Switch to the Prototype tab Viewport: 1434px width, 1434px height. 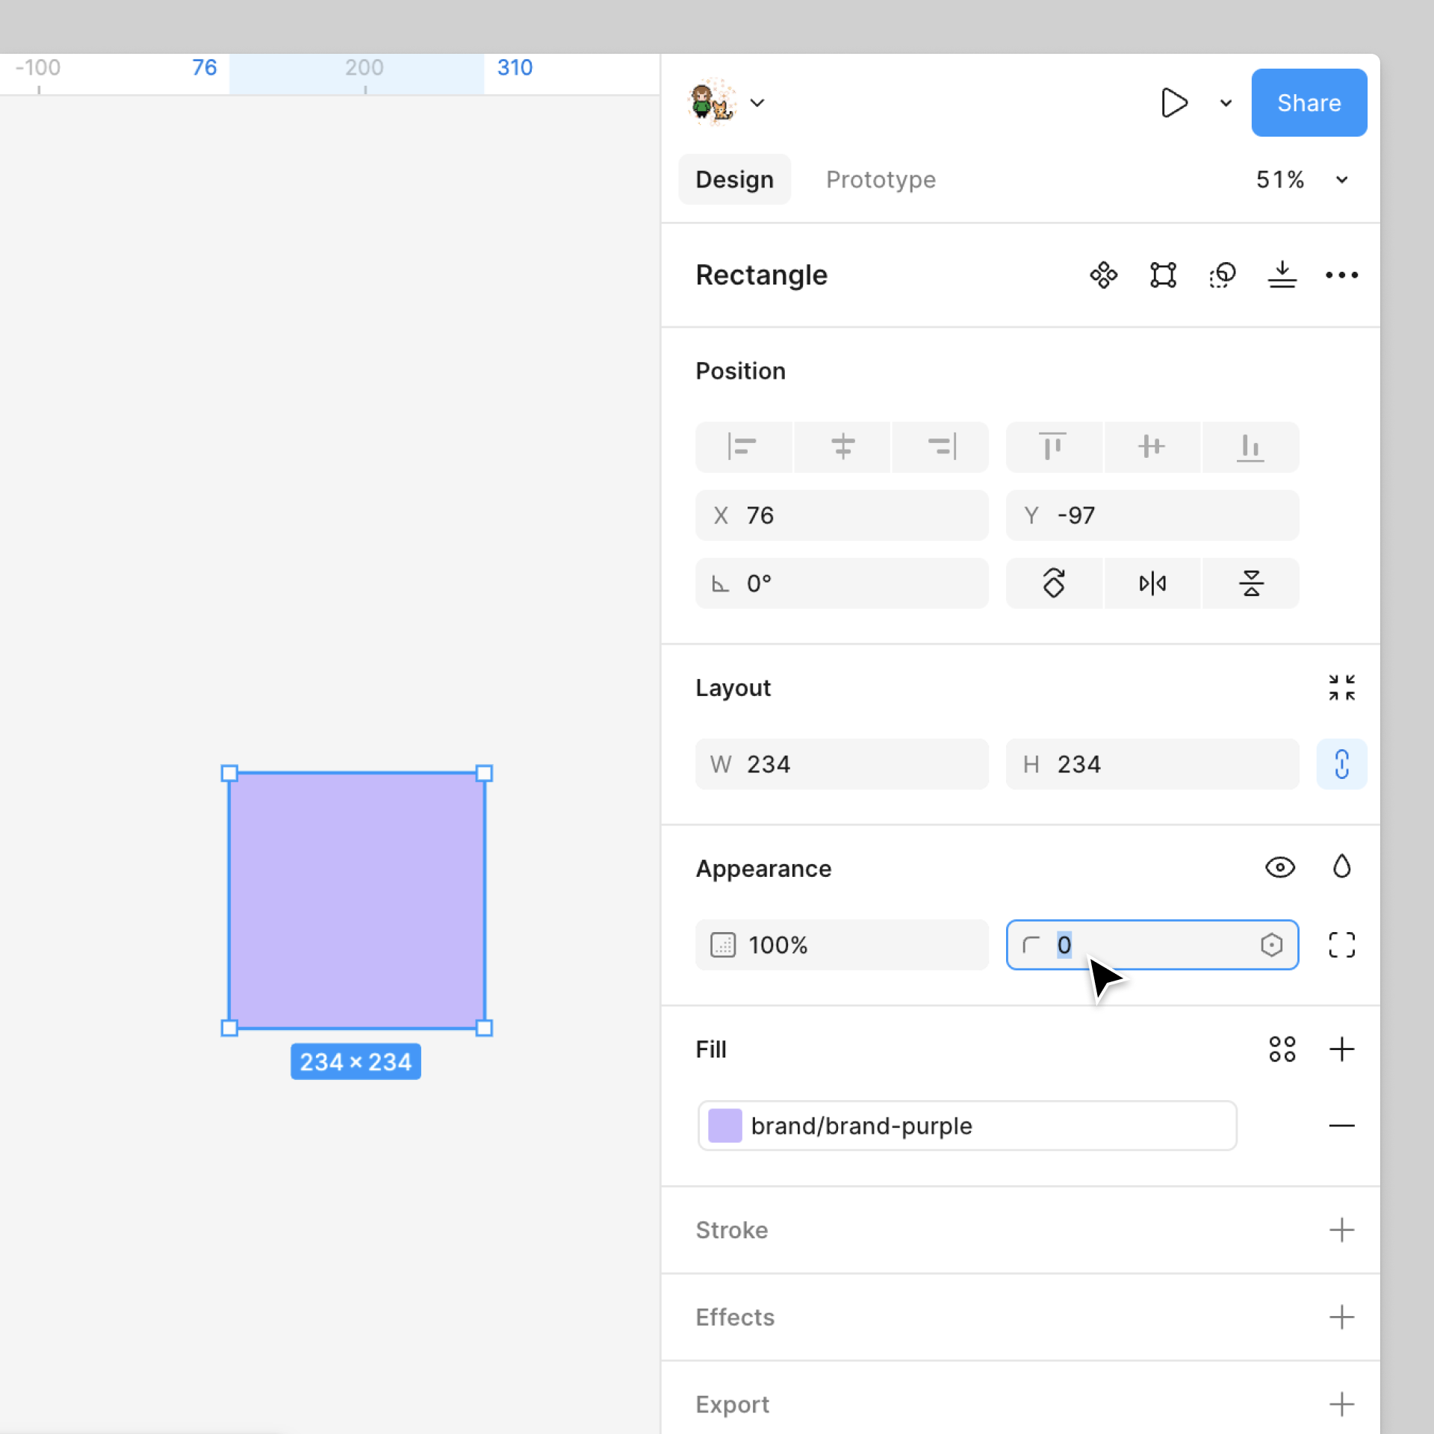coord(881,179)
